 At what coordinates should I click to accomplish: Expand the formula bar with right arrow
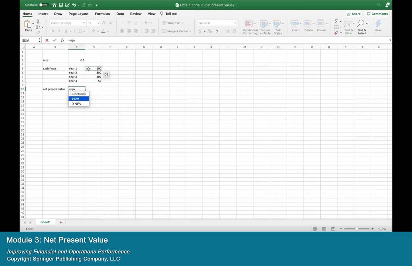point(390,40)
